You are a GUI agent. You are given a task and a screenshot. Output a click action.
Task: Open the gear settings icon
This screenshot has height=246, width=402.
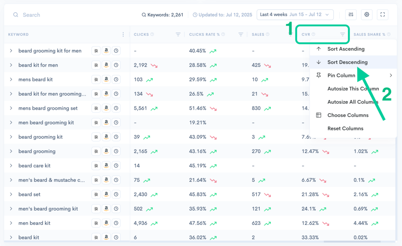tap(367, 14)
